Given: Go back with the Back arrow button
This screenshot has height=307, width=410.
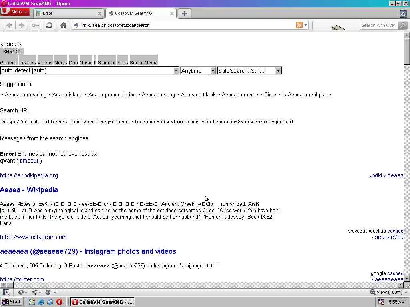Looking at the screenshot, I should [x=10, y=25].
